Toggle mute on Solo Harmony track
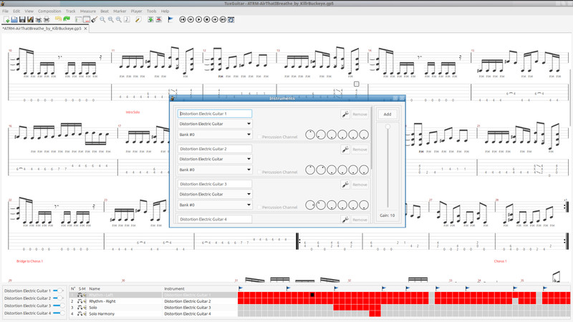 point(85,313)
